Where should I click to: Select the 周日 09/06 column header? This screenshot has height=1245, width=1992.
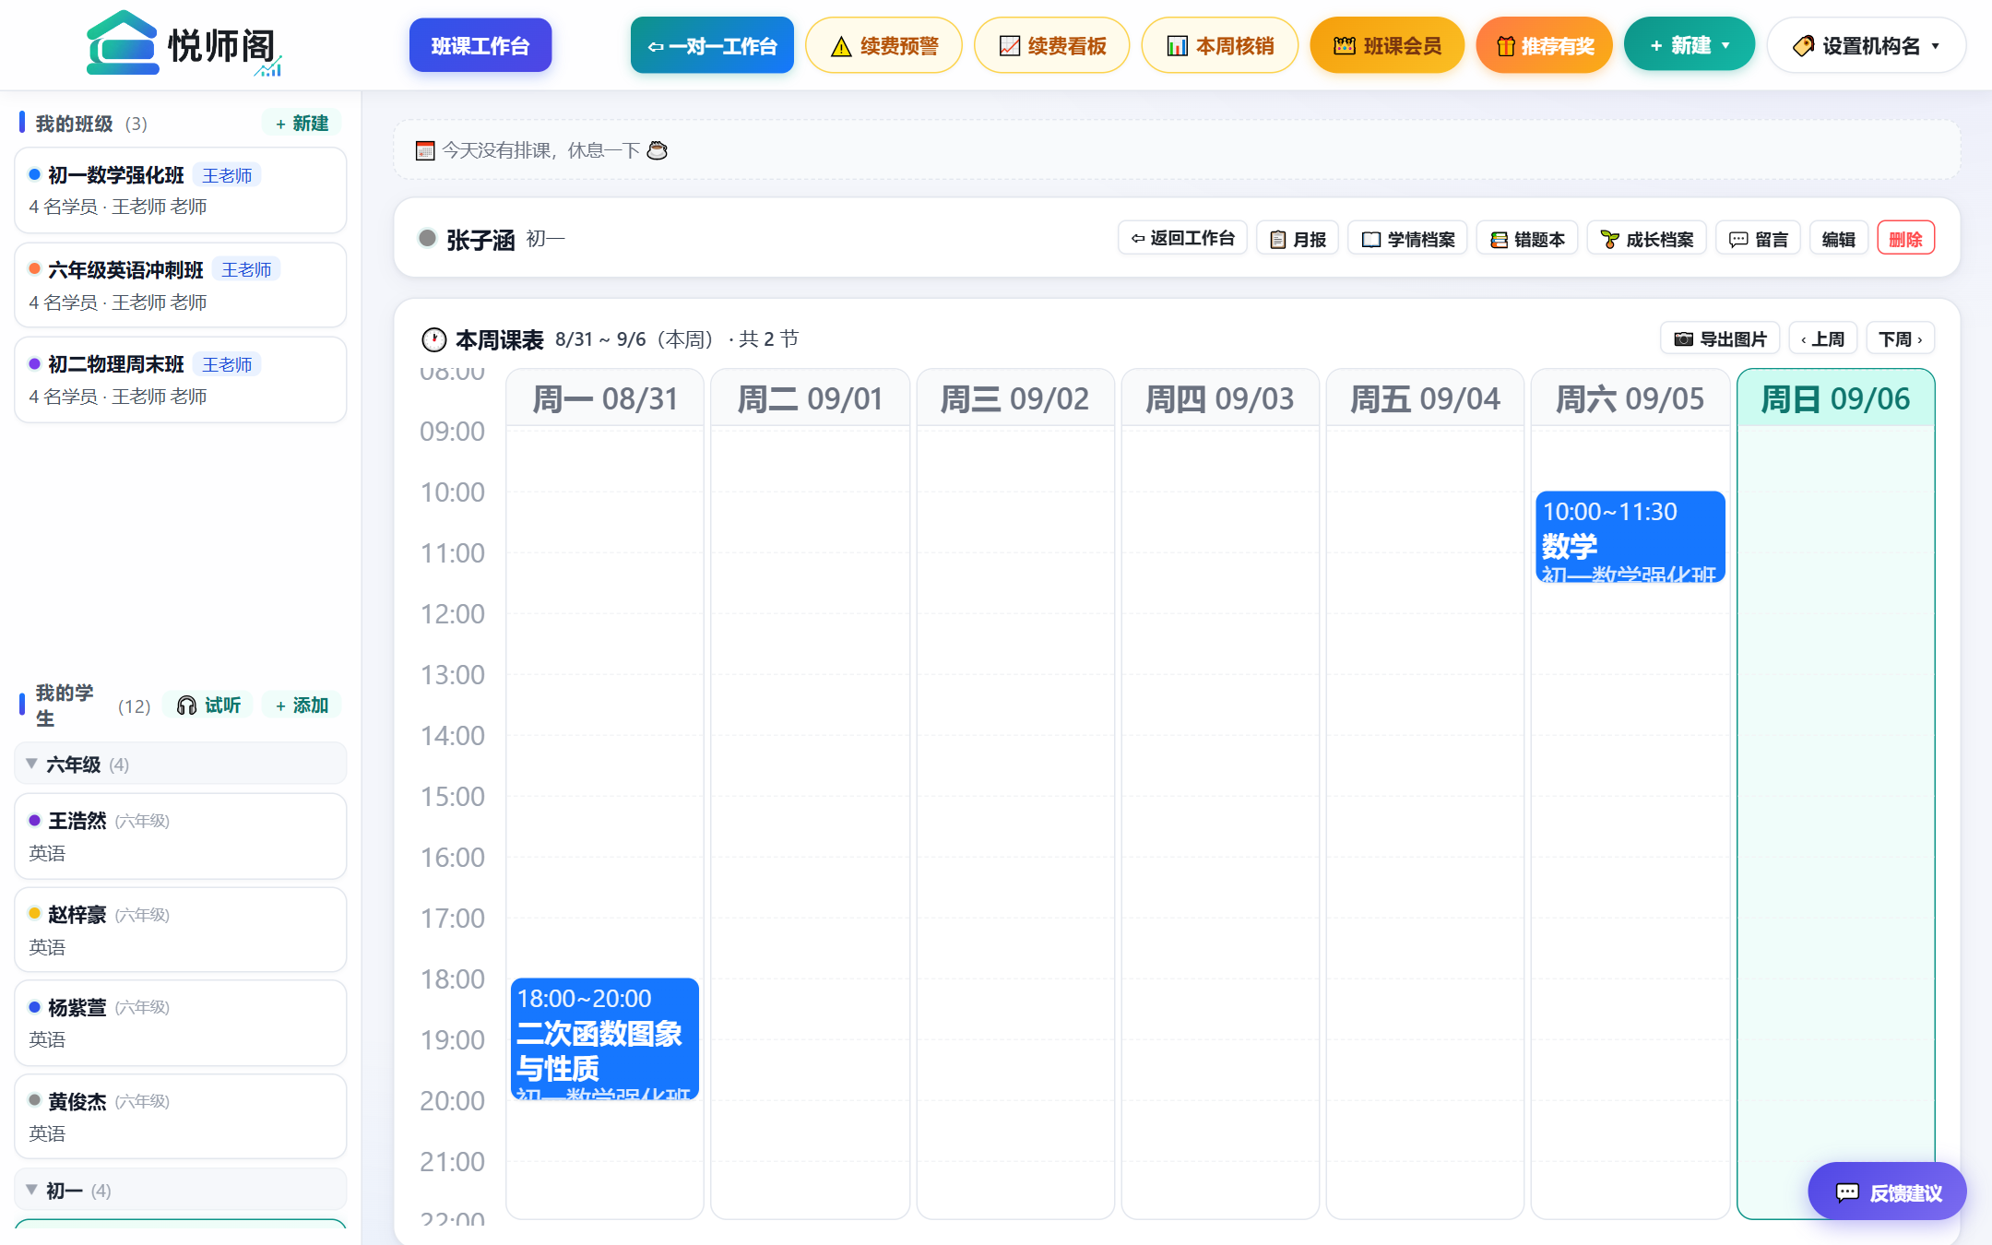(1835, 398)
